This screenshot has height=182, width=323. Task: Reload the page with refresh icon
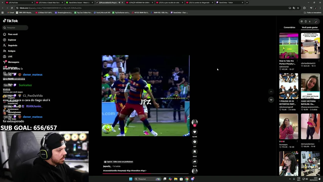tap(12, 8)
